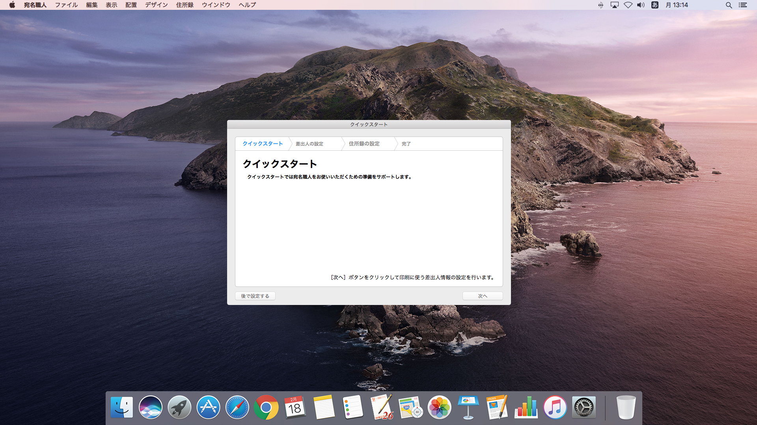The height and width of the screenshot is (425, 757).
Task: Click the AirPlay display icon
Action: click(615, 5)
